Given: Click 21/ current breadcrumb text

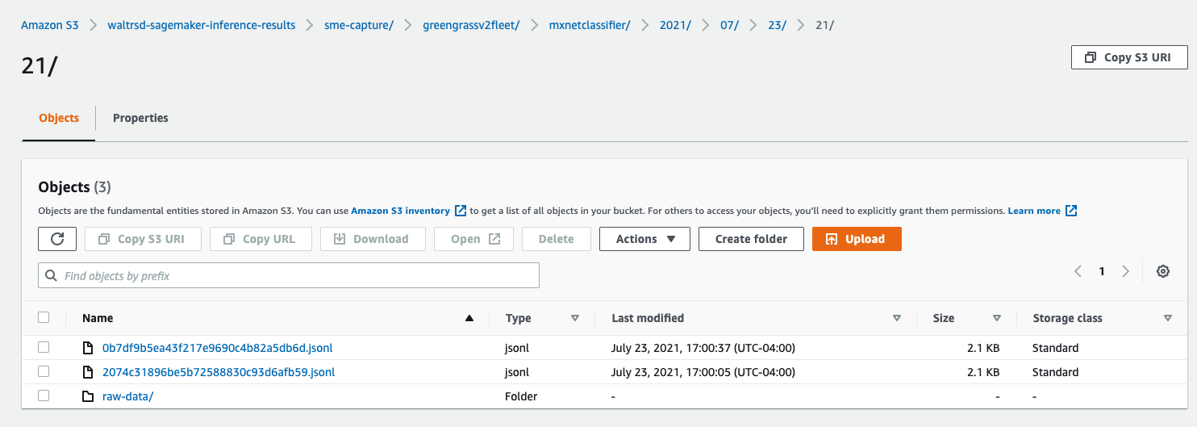Looking at the screenshot, I should (824, 25).
